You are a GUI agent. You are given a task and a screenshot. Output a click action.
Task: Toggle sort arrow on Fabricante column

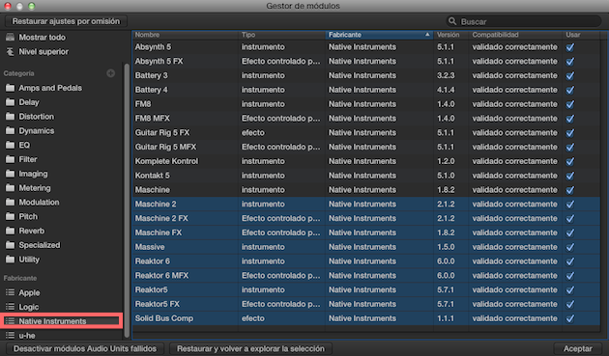(427, 35)
